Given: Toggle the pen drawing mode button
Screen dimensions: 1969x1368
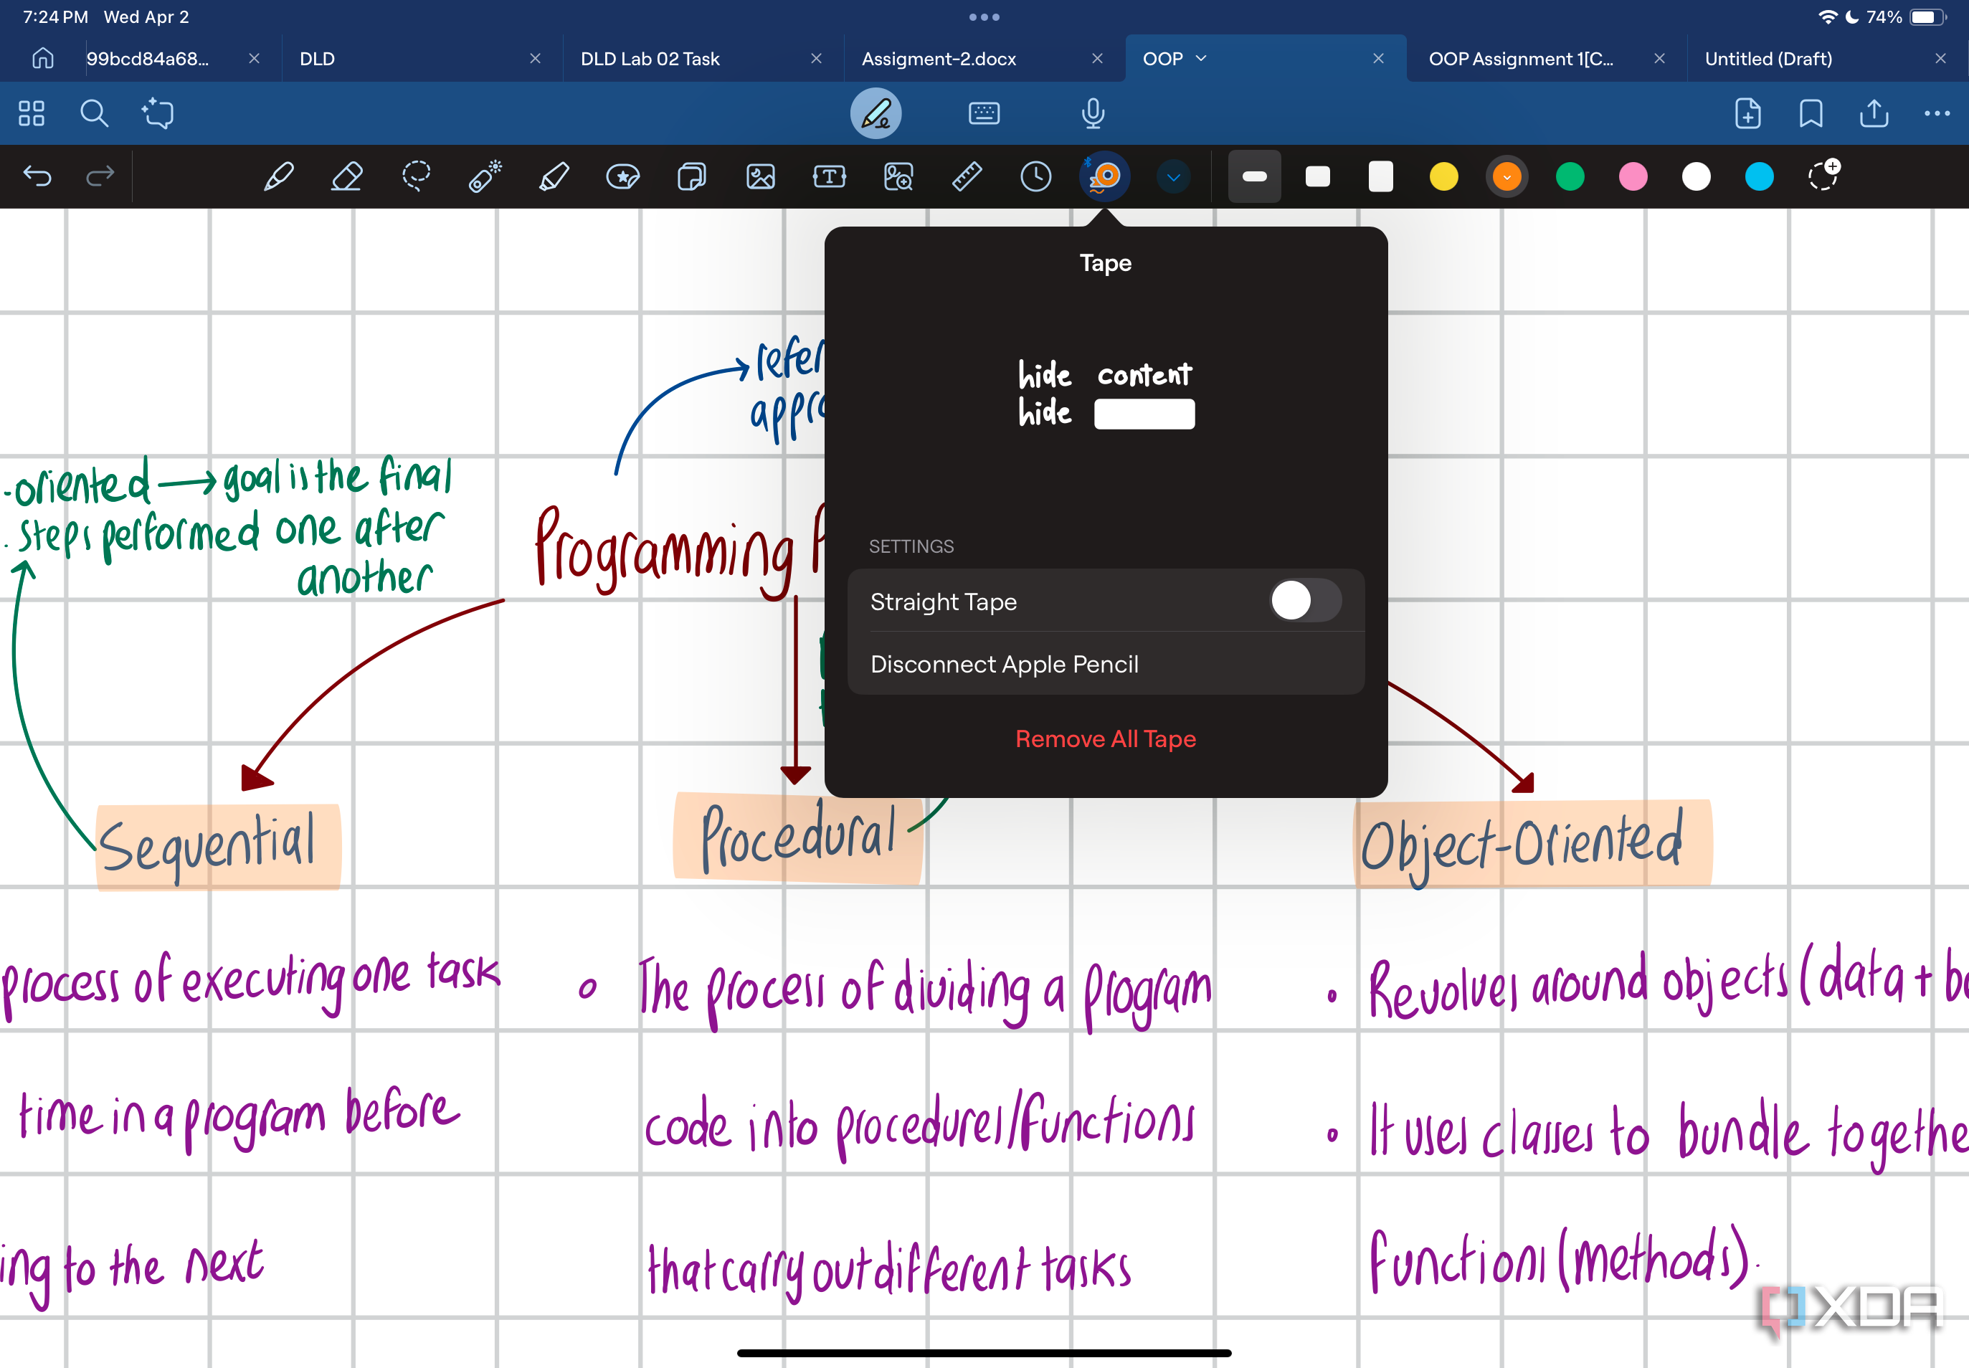Looking at the screenshot, I should (876, 113).
